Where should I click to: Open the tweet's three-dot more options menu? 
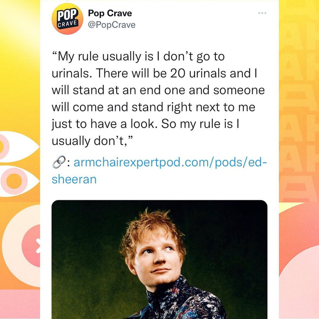tap(262, 13)
